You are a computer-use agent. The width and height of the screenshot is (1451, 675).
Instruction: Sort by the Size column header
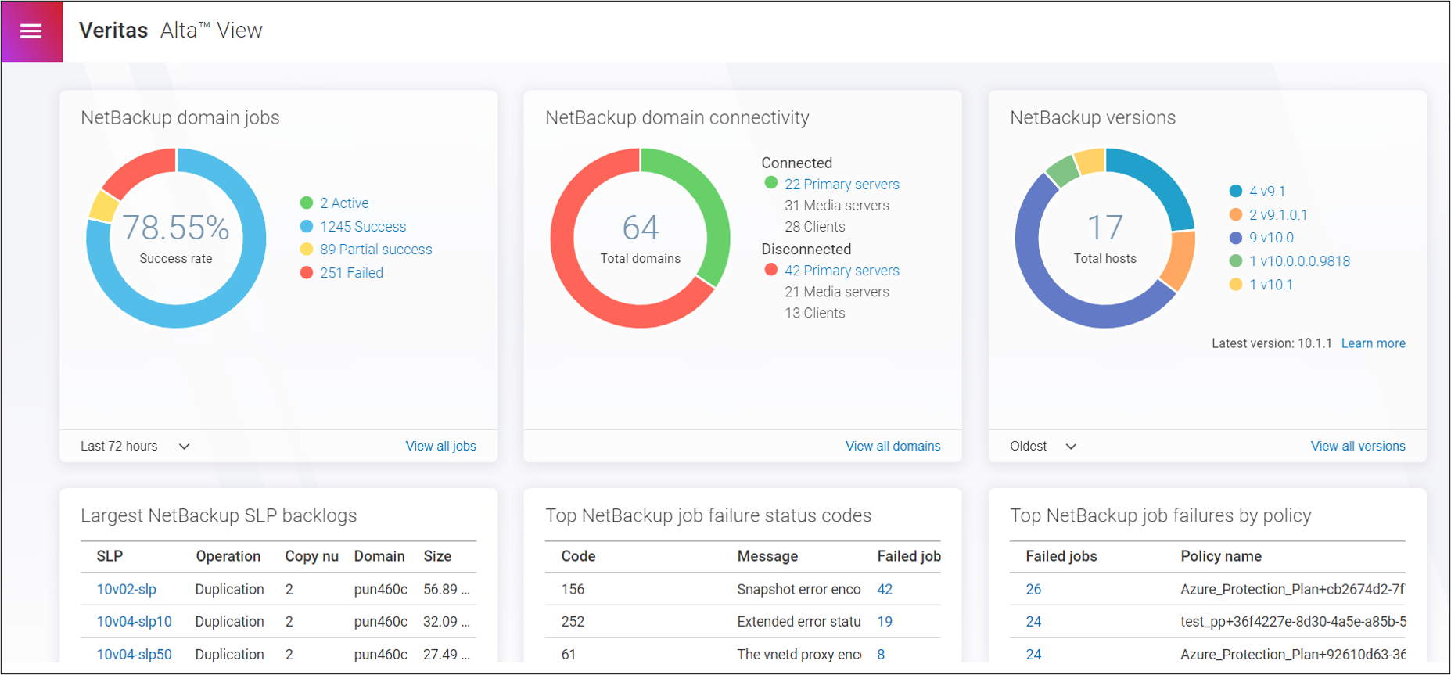[x=437, y=556]
